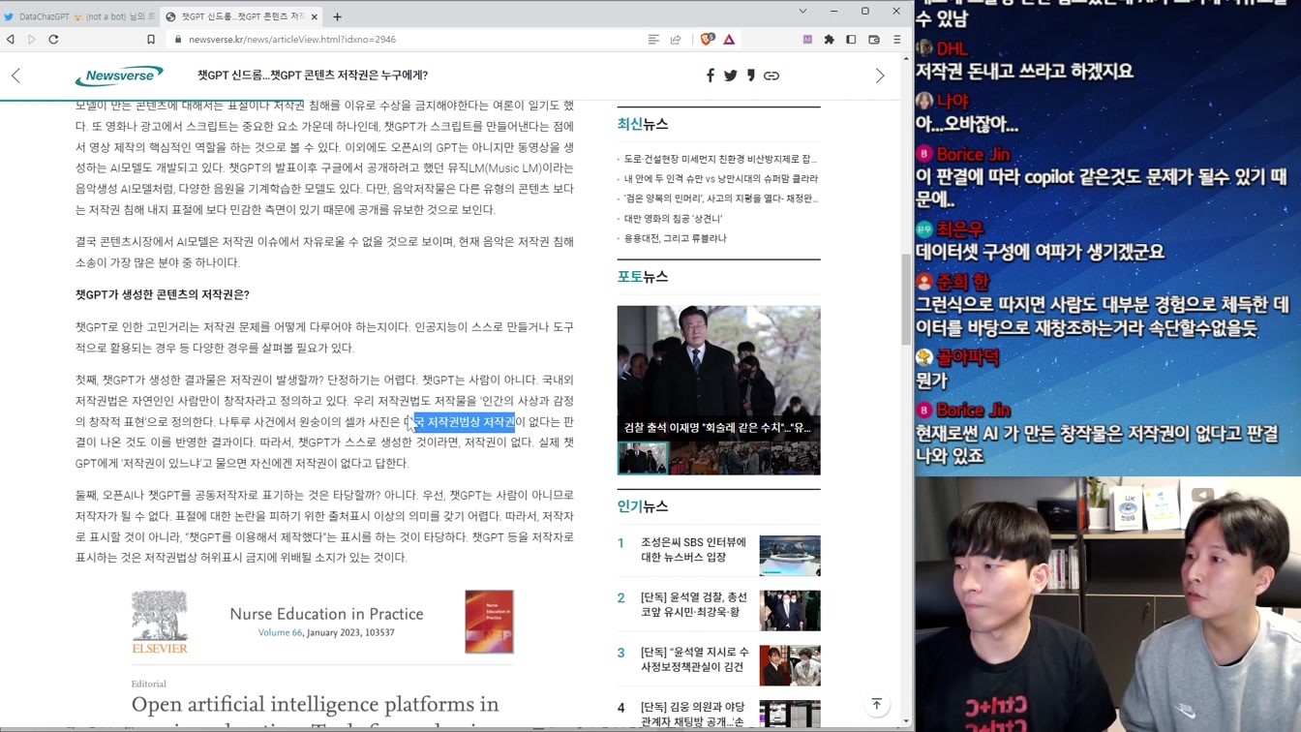Select first photo news small thumbnail
Image resolution: width=1301 pixels, height=732 pixels.
[643, 458]
